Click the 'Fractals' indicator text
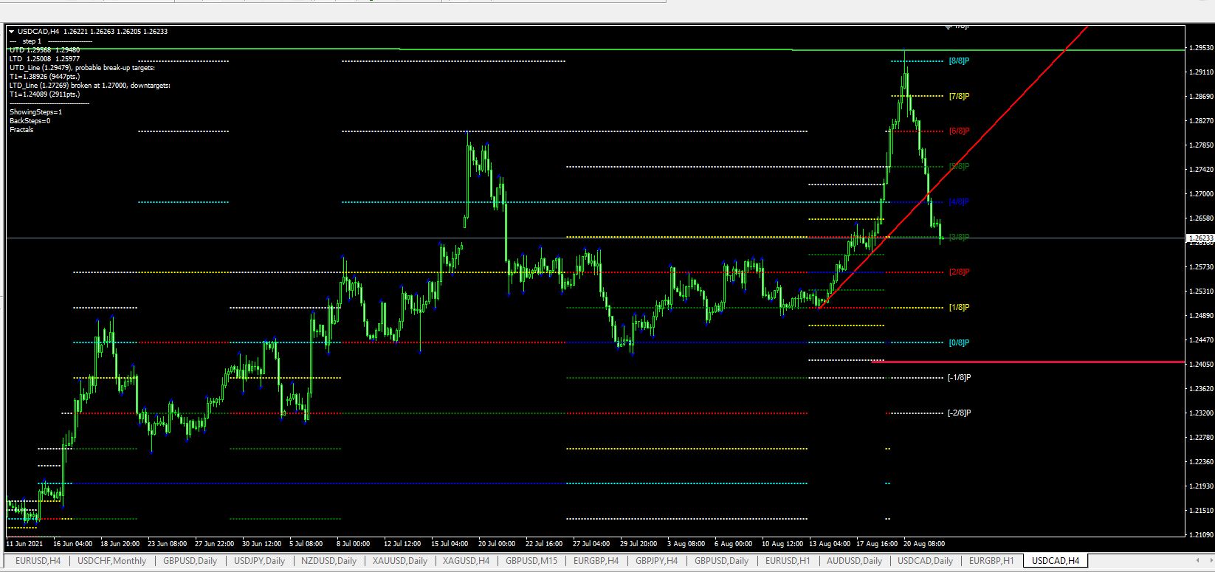Image resolution: width=1215 pixels, height=572 pixels. (x=21, y=130)
